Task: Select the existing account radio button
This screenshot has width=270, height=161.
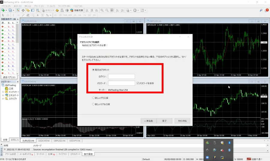Action: click(93, 70)
